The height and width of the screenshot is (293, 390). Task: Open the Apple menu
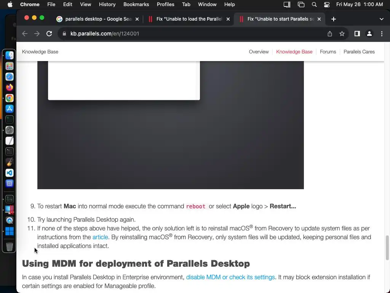tap(10, 5)
